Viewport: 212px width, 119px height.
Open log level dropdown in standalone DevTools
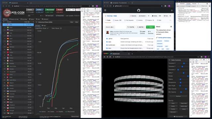pos(205,6)
